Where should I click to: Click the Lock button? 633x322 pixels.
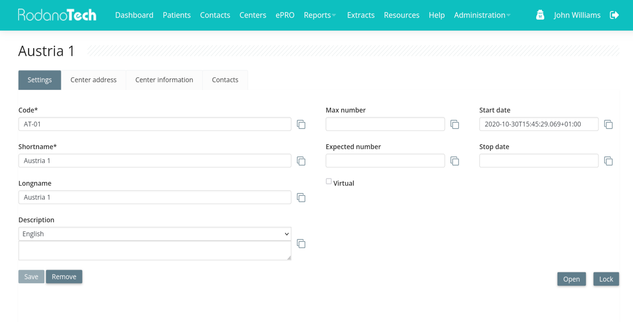(x=606, y=279)
